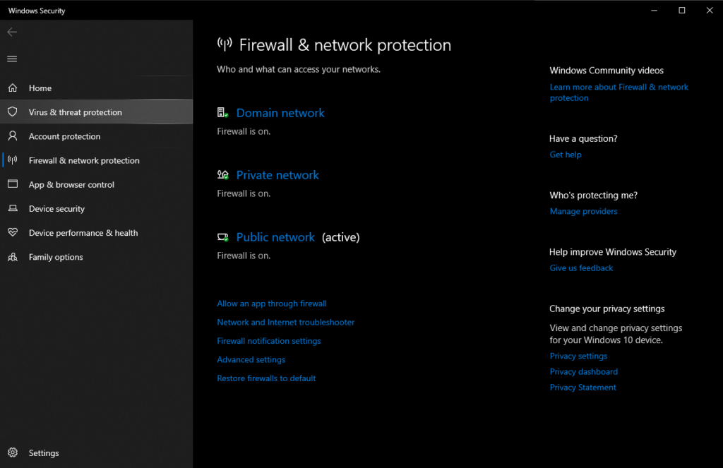The height and width of the screenshot is (468, 723).
Task: Click the Firewall & network protection page heading
Action: pos(345,45)
